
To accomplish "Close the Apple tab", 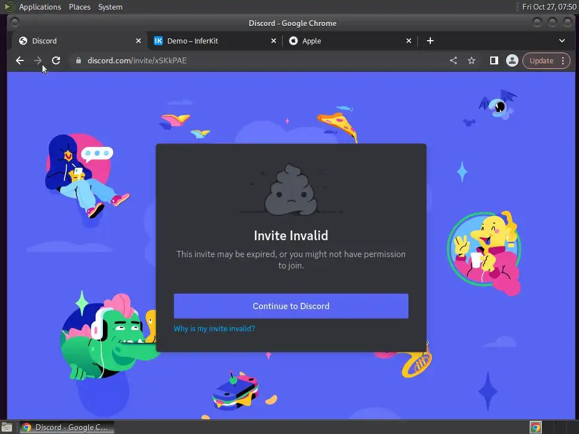I will [x=409, y=41].
